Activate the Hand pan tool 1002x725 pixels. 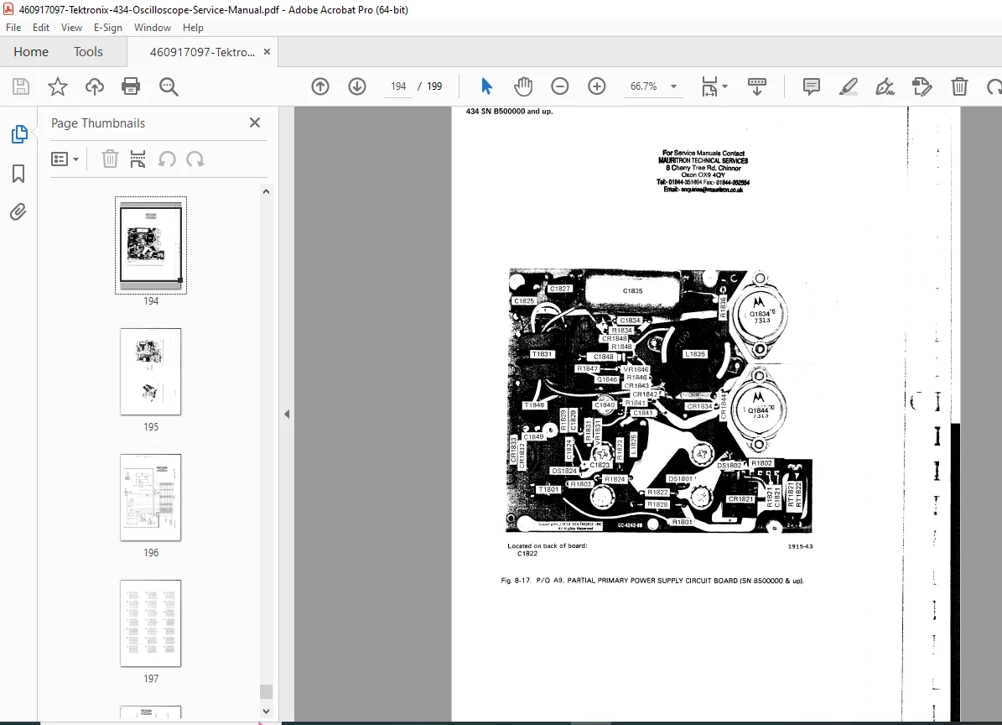522,86
